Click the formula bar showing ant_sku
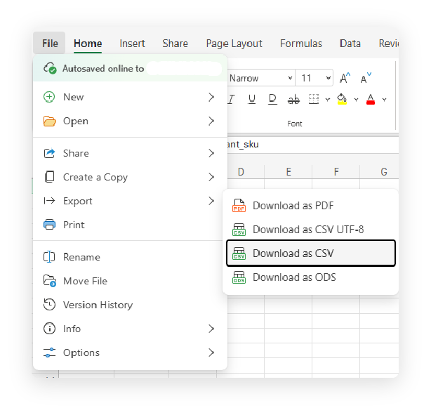 pyautogui.click(x=313, y=145)
